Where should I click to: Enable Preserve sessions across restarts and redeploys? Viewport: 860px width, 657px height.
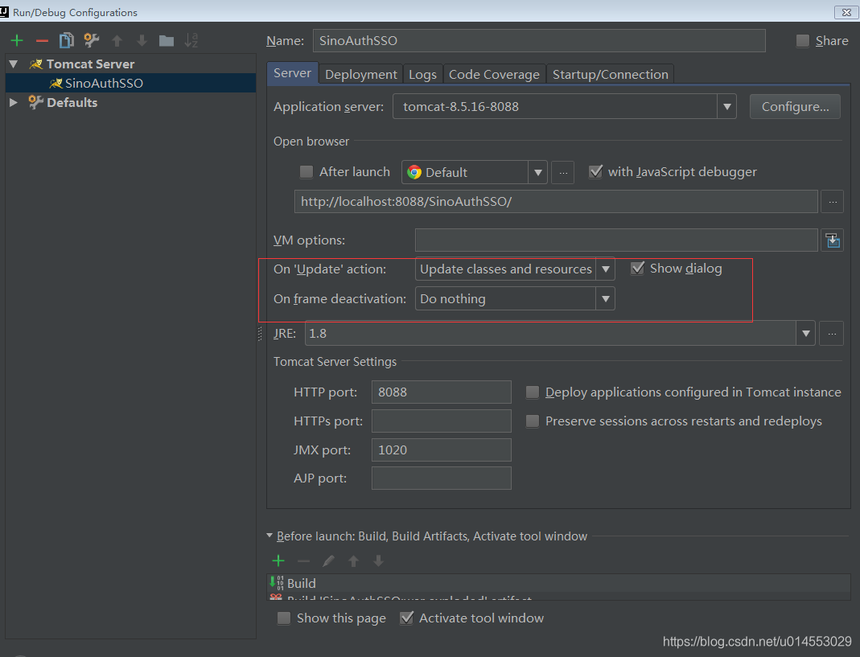[x=532, y=421]
